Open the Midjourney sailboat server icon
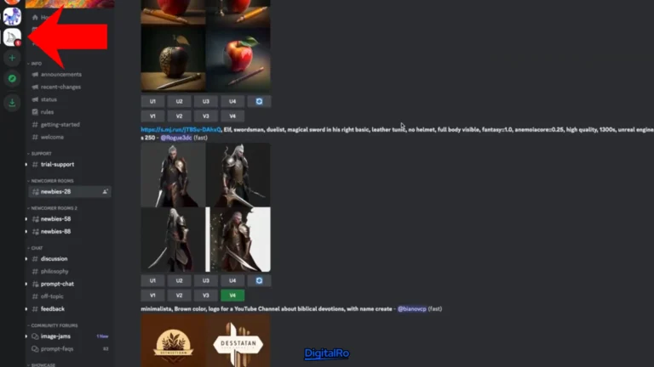The image size is (654, 367). (12, 37)
